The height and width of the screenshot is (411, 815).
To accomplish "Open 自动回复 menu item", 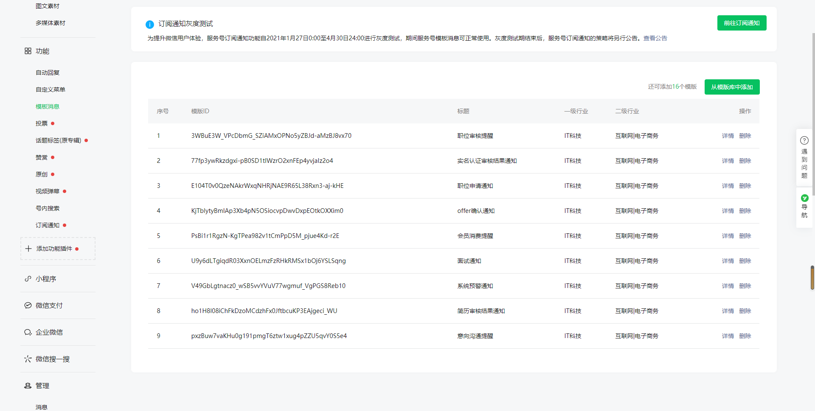I will 48,73.
